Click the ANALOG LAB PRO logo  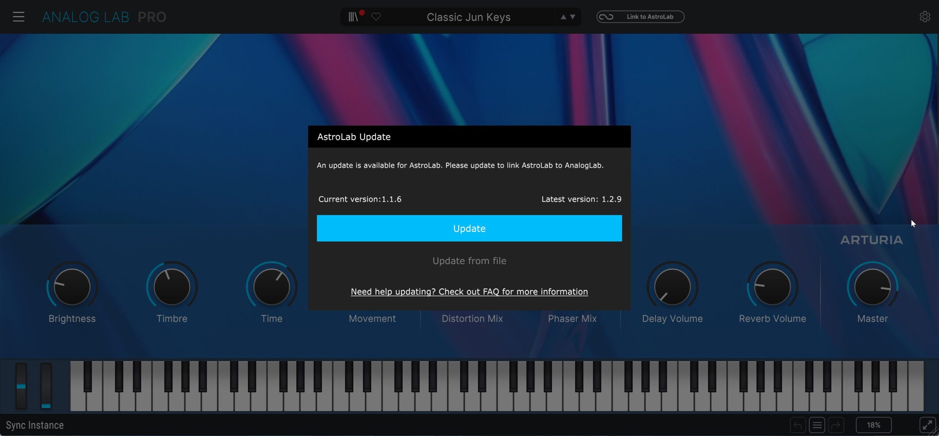104,17
